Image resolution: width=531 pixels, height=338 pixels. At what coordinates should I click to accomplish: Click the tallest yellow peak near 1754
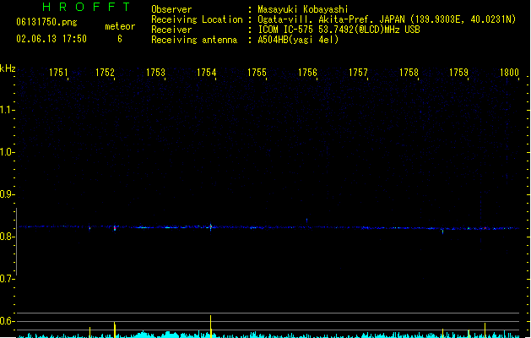click(x=211, y=326)
